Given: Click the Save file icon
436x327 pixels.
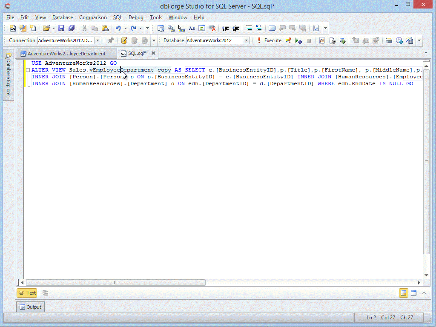Looking at the screenshot, I should pyautogui.click(x=61, y=29).
